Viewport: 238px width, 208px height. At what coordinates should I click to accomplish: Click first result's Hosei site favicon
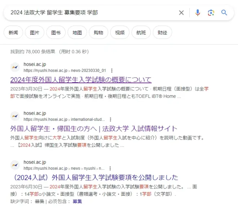(15, 67)
